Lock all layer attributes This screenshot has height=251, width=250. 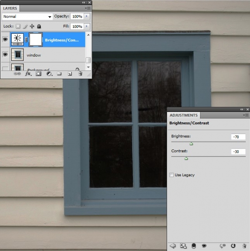(39, 26)
